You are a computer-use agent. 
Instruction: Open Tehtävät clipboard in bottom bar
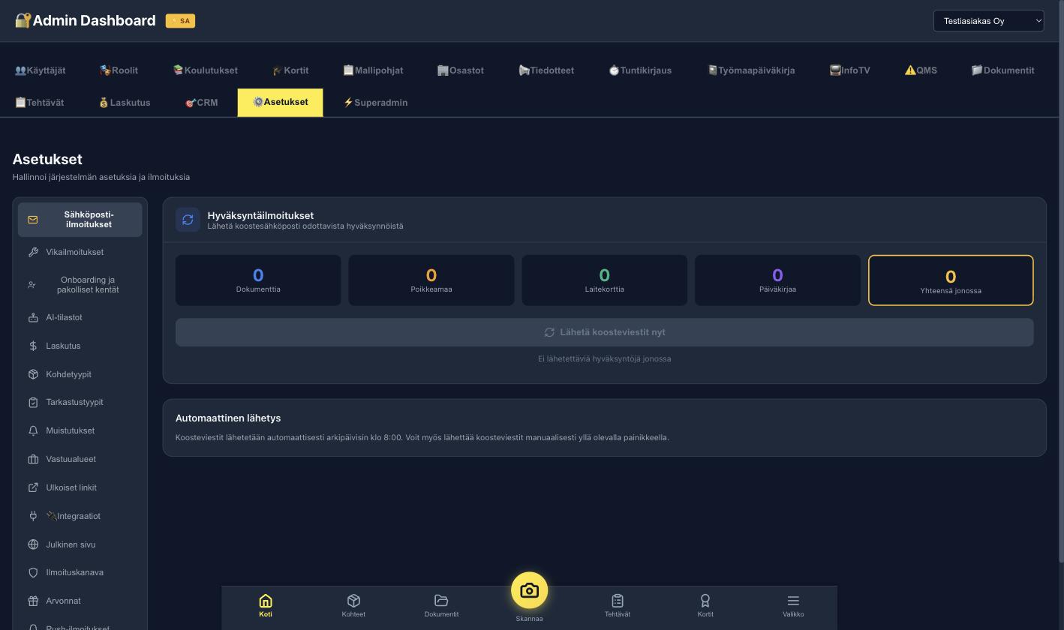click(x=618, y=605)
